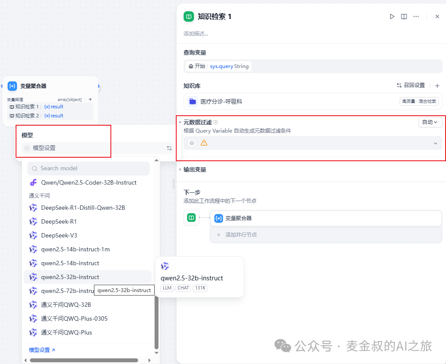Click the 通义千问 provider group label
This screenshot has height=364, width=446.
pyautogui.click(x=39, y=196)
